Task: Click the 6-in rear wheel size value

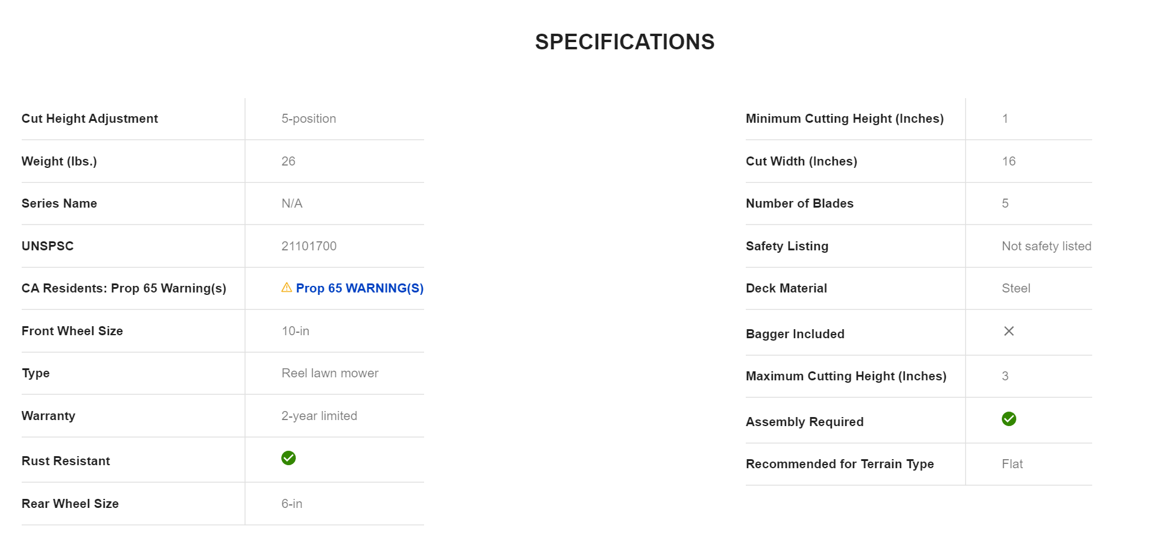Action: pyautogui.click(x=292, y=504)
